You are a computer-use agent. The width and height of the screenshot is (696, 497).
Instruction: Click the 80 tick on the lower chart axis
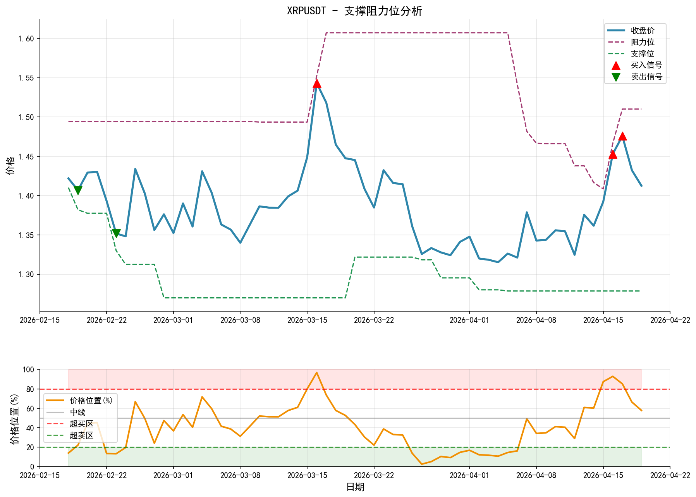pos(31,389)
